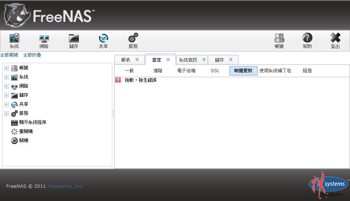The width and height of the screenshot is (350, 201).
Task: Select the 使用系統補丁包 settings sub-tab
Action: (275, 71)
